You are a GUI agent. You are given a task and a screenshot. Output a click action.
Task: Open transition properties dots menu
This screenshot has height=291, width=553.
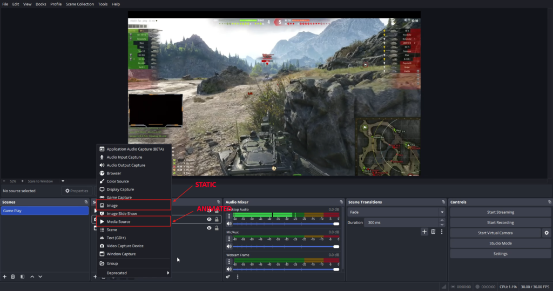[x=442, y=232]
